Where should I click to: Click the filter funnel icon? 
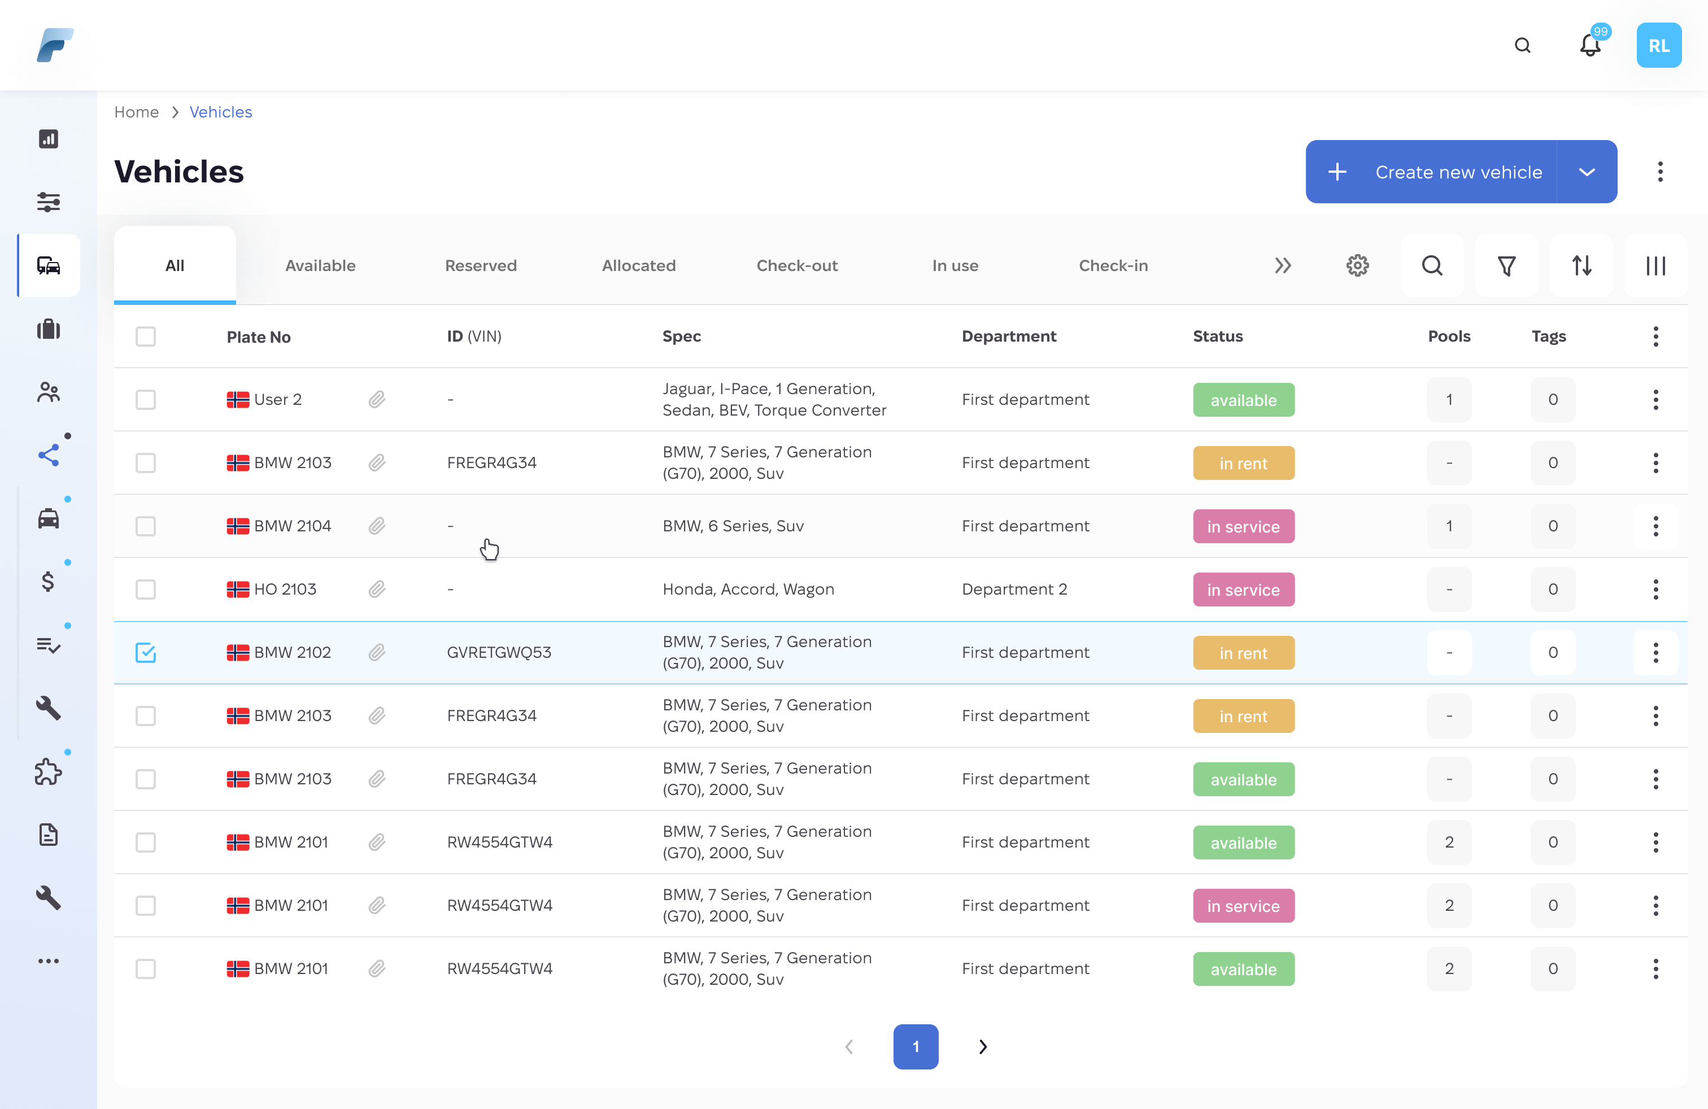(1506, 265)
